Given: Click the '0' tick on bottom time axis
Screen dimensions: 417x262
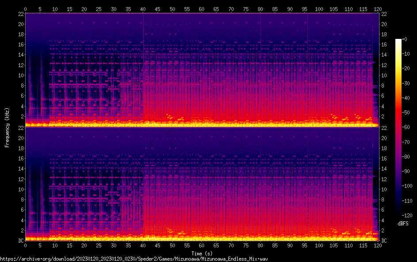Looking at the screenshot, I should (25, 245).
